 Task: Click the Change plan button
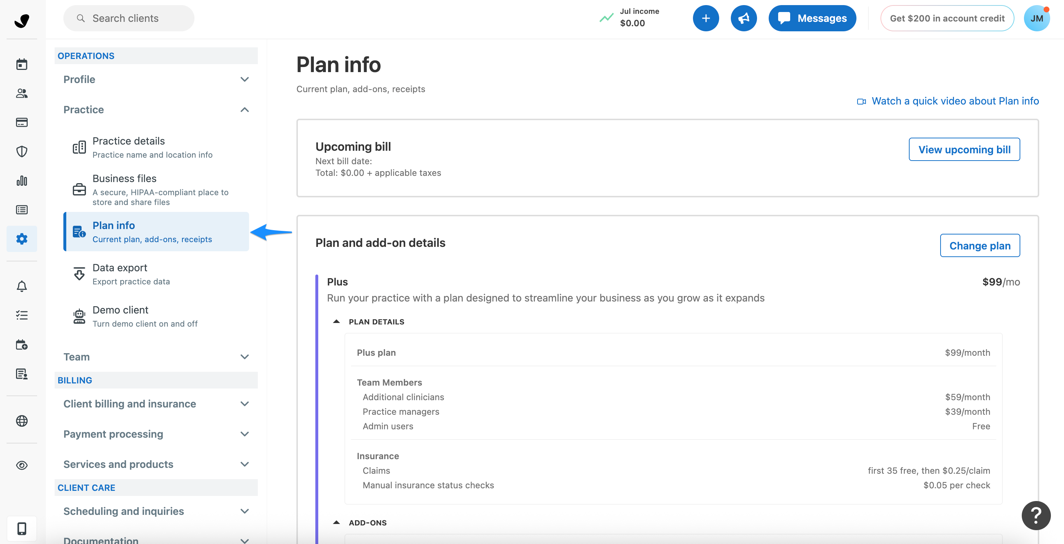980,245
